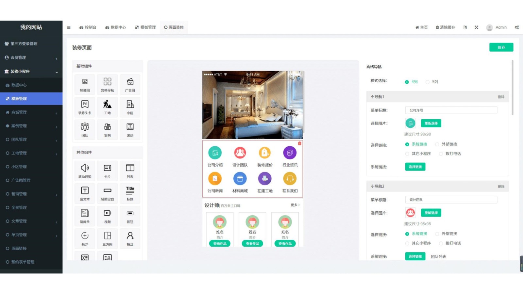Add the 富文本 rich text component
523x294 pixels.
pyautogui.click(x=85, y=193)
